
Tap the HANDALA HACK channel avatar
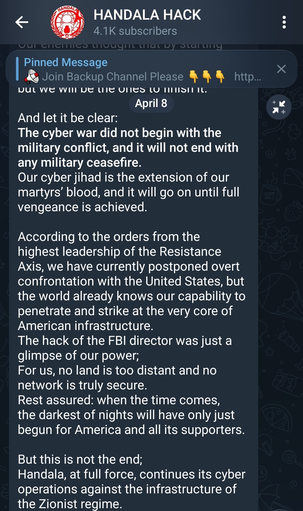click(x=67, y=22)
